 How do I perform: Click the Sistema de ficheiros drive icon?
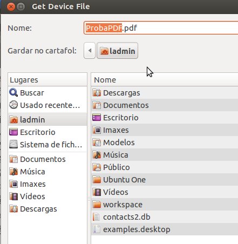click(x=13, y=144)
